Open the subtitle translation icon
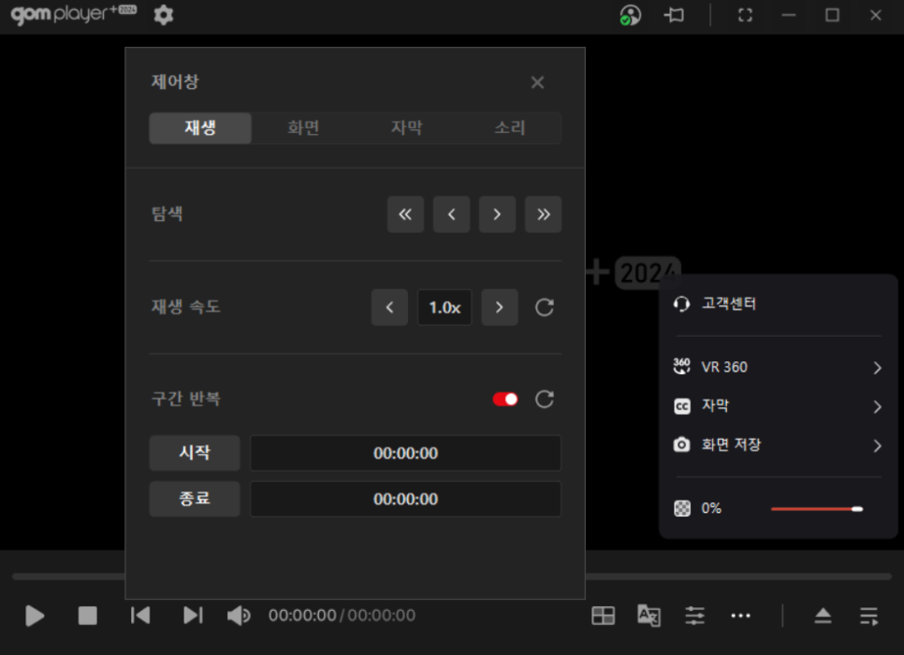The width and height of the screenshot is (904, 655). pyautogui.click(x=649, y=616)
